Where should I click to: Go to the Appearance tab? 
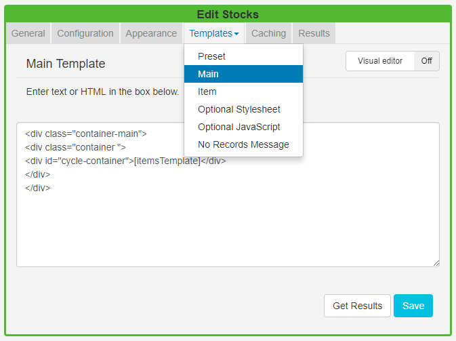click(x=151, y=33)
